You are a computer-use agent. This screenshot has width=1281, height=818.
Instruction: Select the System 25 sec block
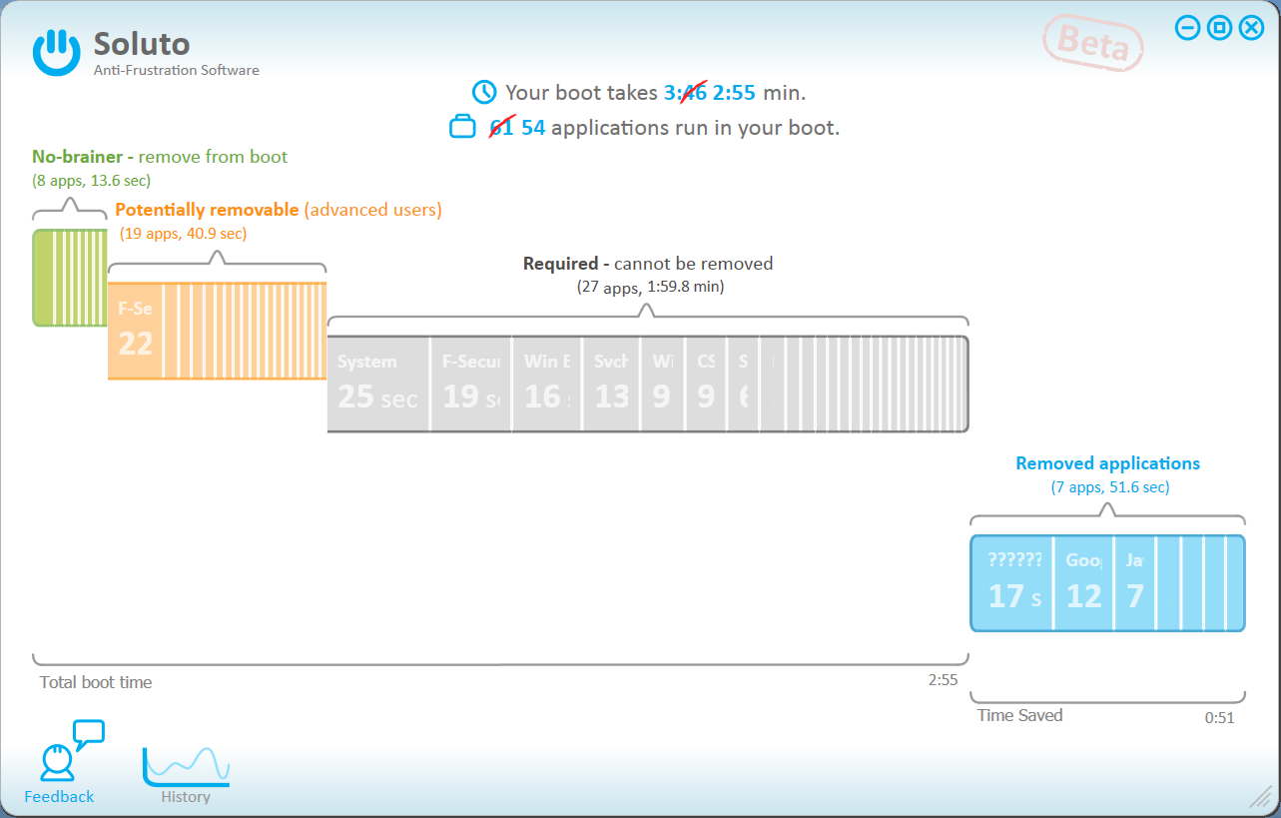pos(378,385)
